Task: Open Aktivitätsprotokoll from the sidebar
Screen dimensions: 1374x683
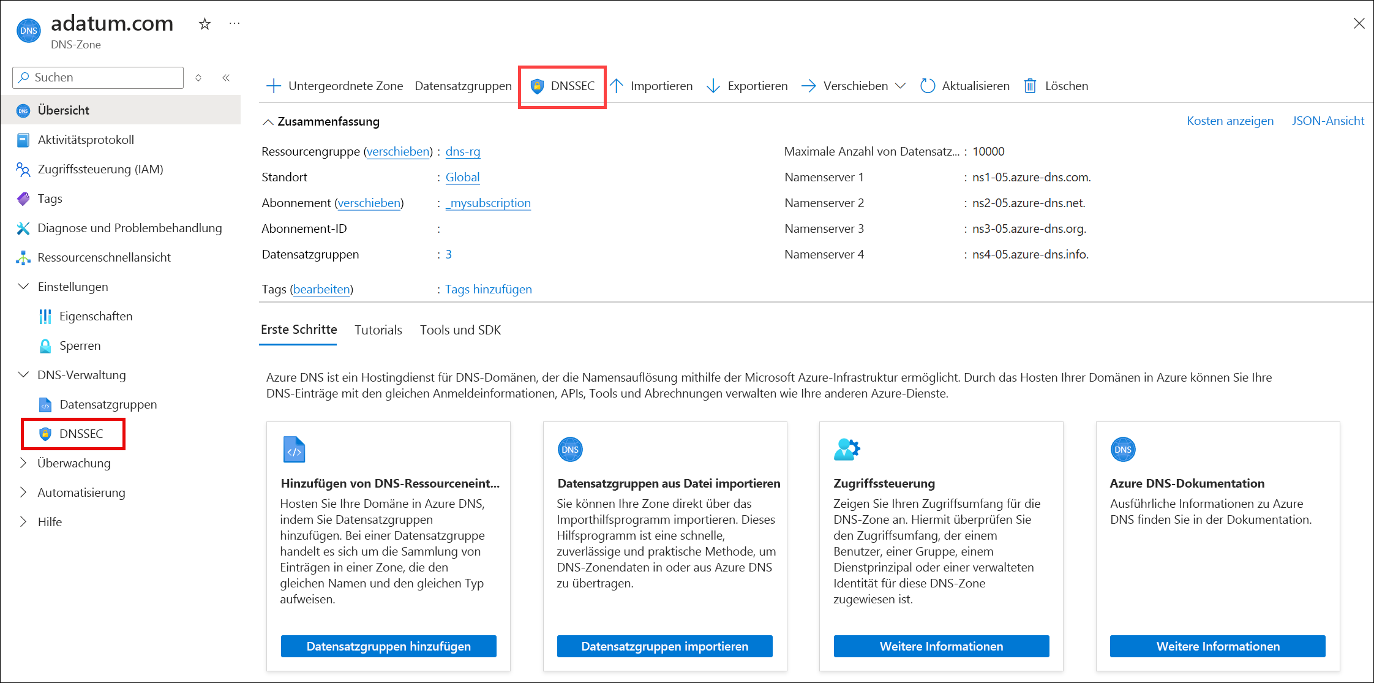Action: 86,140
